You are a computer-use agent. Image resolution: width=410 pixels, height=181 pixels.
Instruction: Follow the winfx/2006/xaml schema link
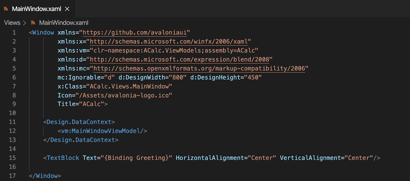point(169,42)
